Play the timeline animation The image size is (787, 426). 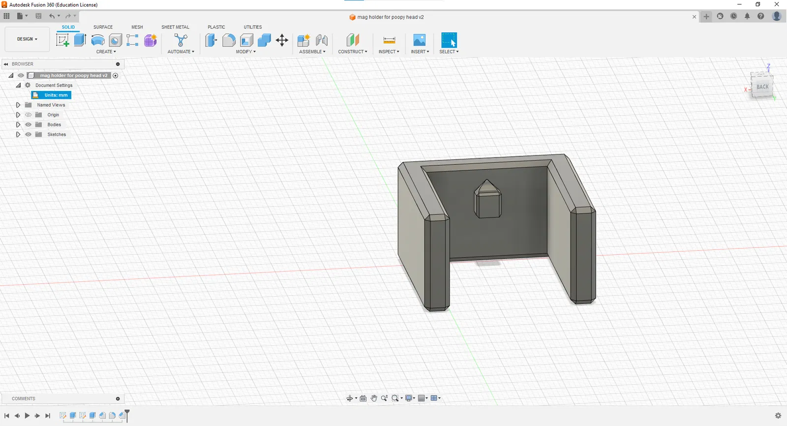click(27, 416)
